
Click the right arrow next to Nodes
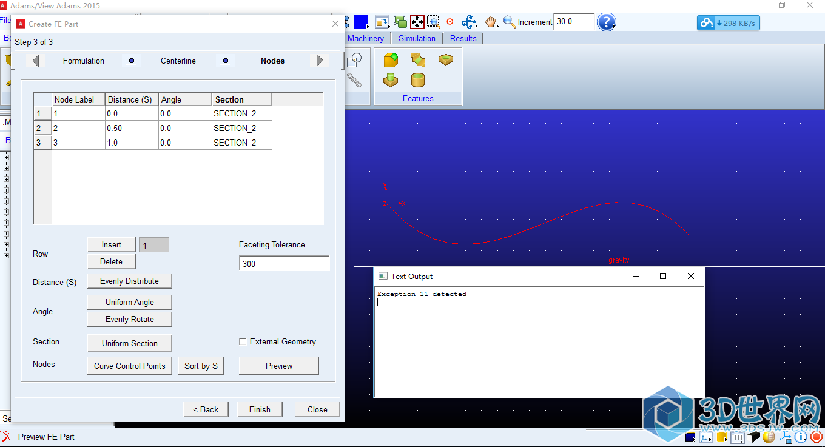point(320,61)
